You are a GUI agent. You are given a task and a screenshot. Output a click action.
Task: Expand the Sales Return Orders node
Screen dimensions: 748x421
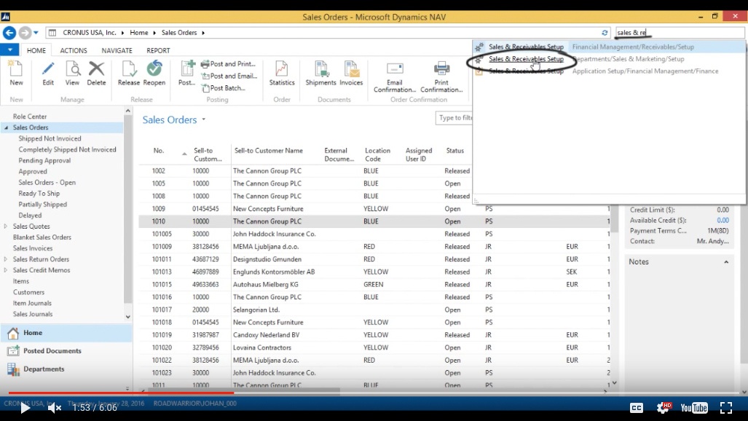click(x=7, y=259)
